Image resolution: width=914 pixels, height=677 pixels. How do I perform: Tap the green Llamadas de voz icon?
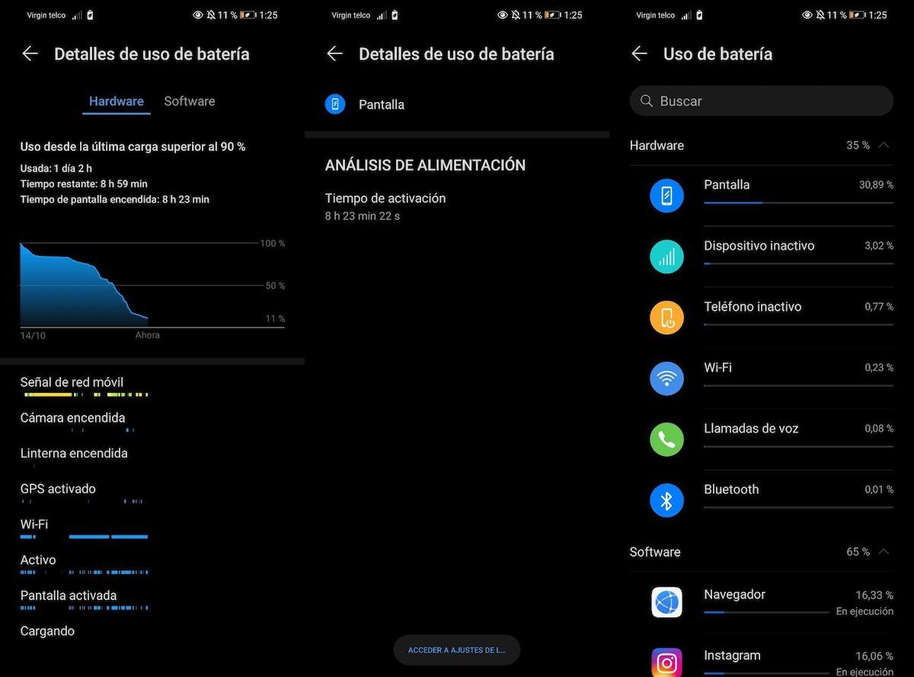click(x=666, y=439)
